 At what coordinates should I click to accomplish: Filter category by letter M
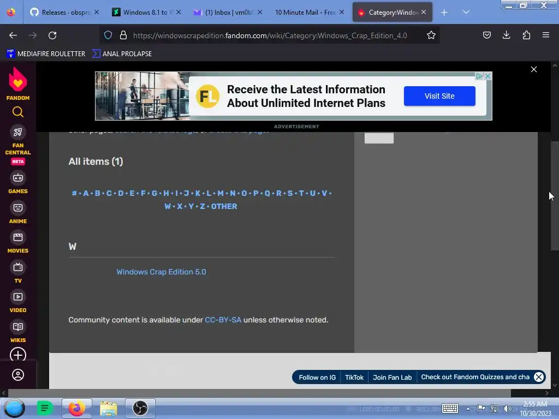pos(221,193)
